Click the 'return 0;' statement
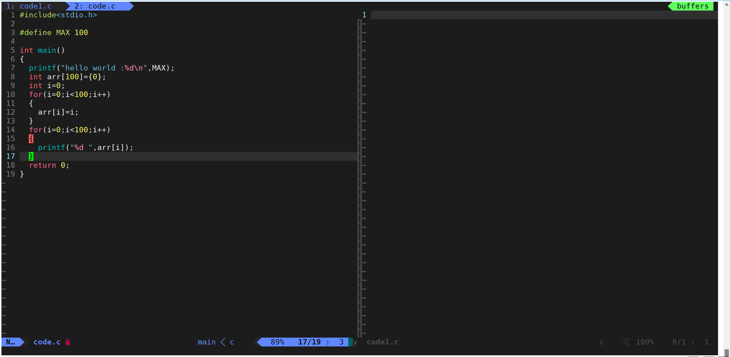The width and height of the screenshot is (730, 357). point(49,165)
